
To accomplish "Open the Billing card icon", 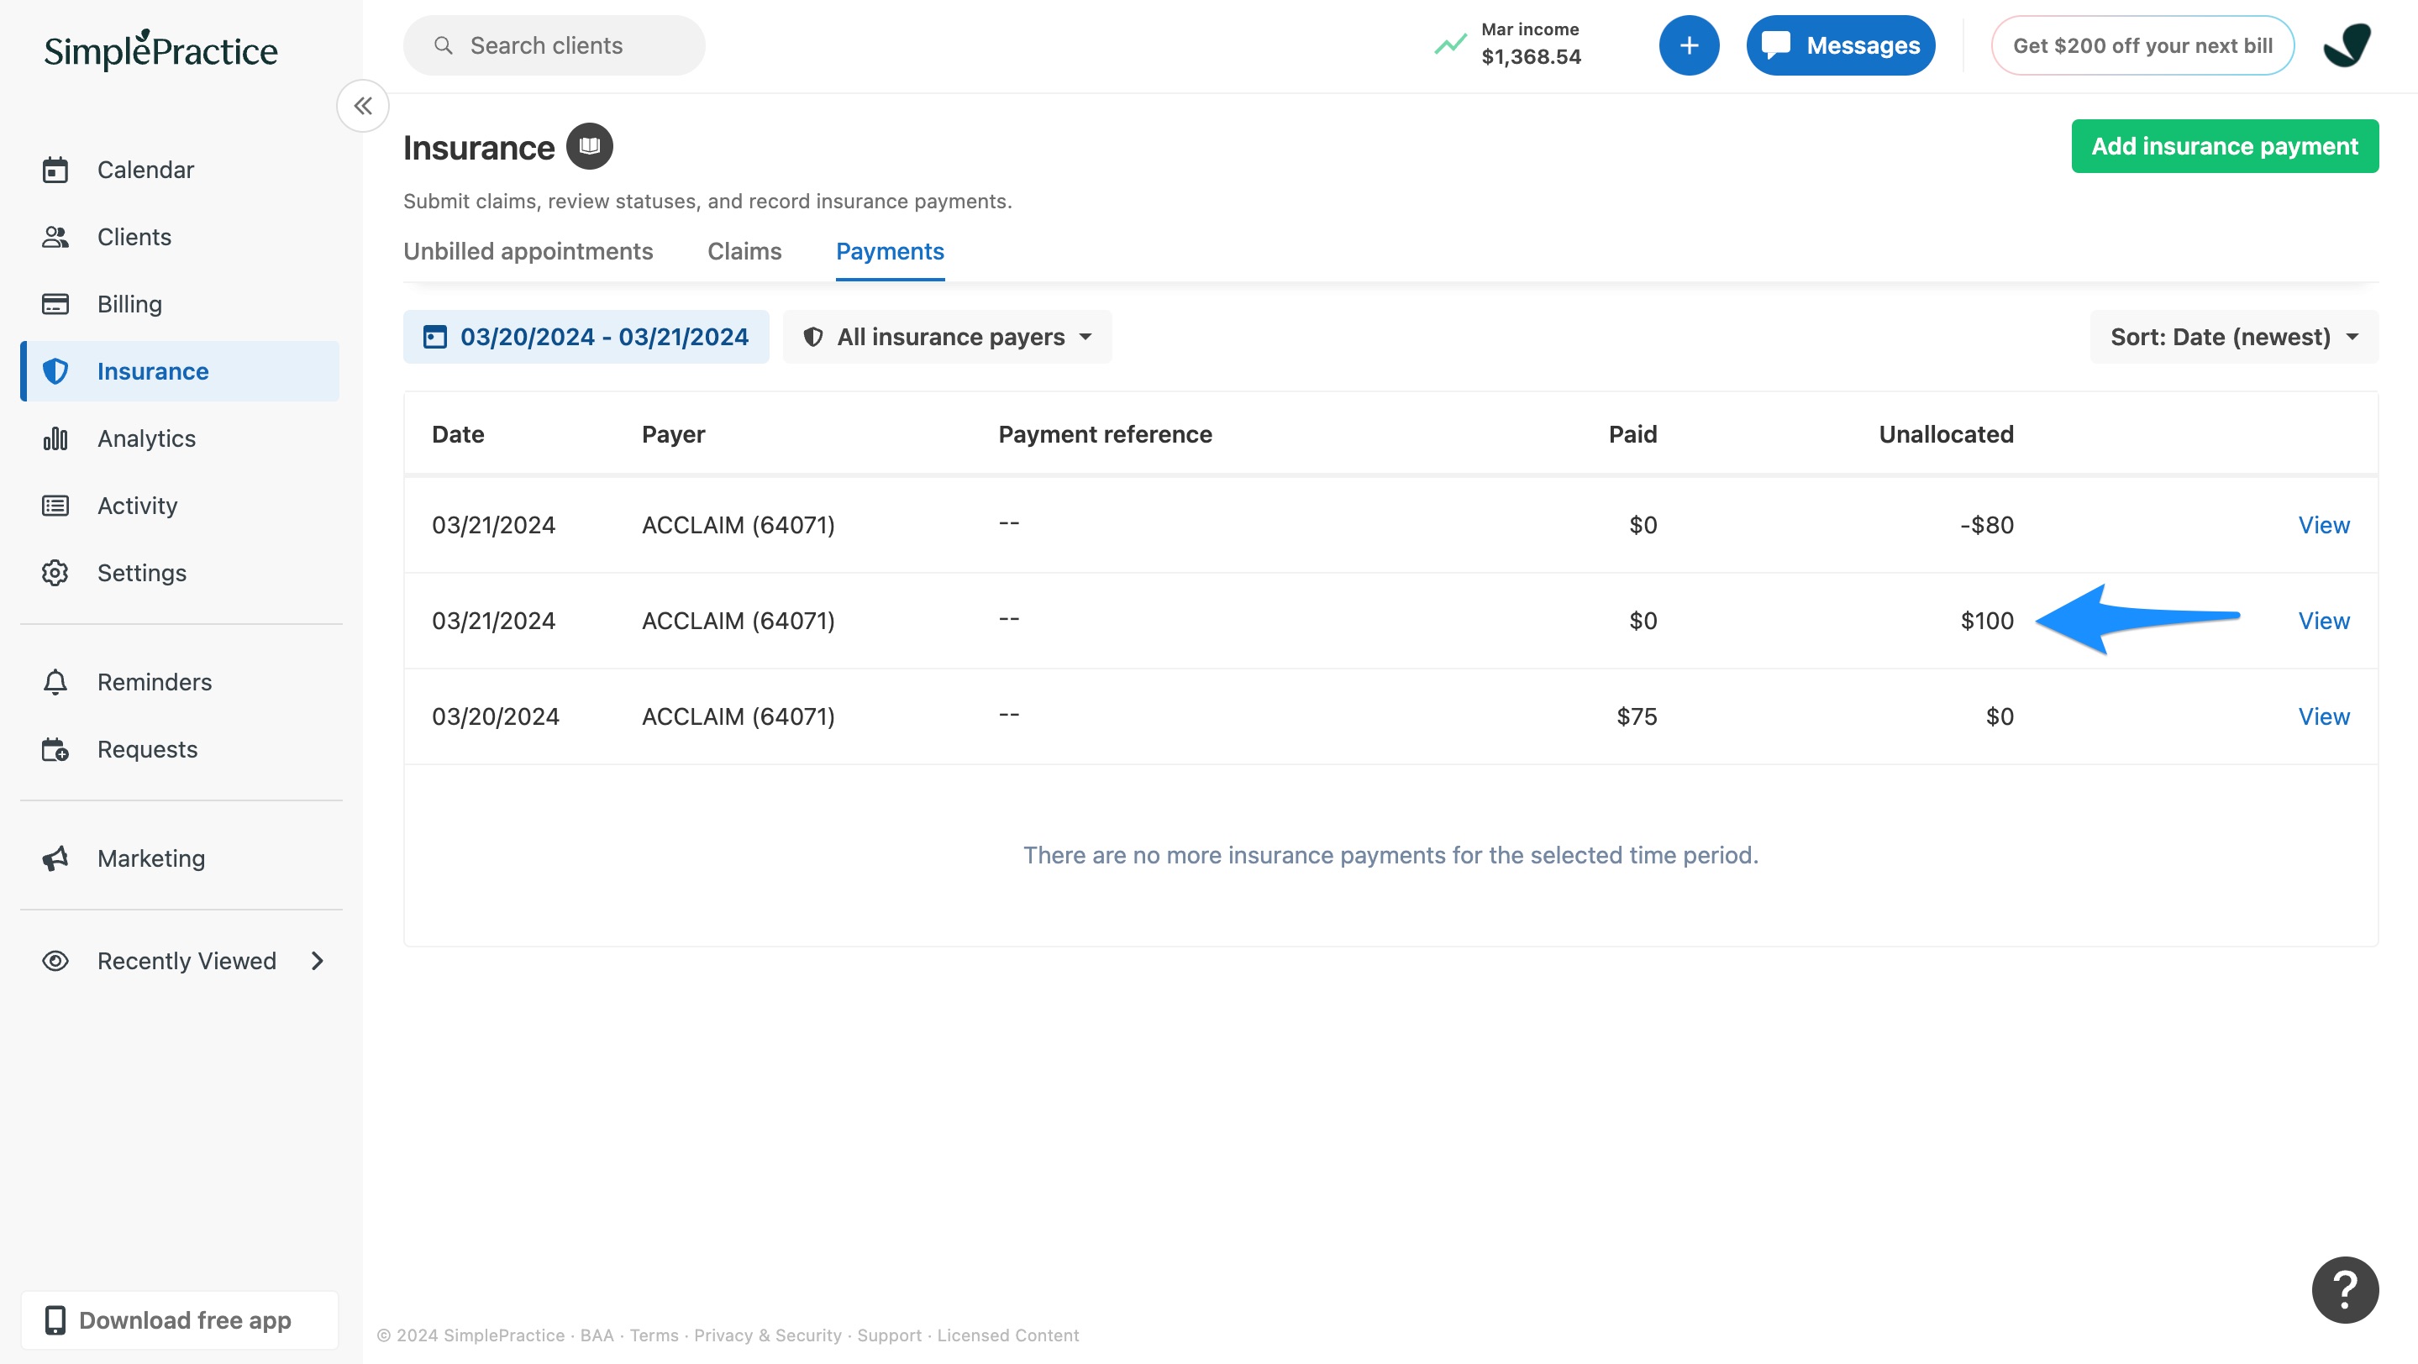I will pyautogui.click(x=55, y=304).
